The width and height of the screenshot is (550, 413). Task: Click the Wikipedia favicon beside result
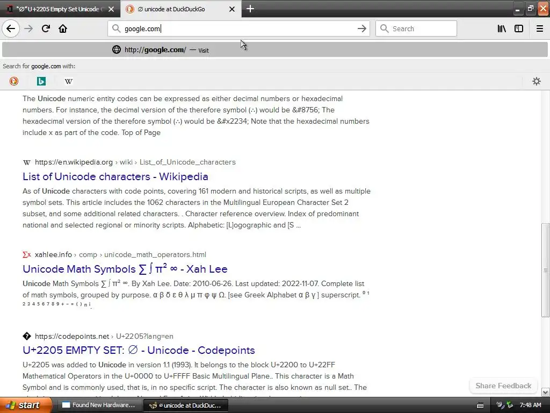[x=27, y=162]
